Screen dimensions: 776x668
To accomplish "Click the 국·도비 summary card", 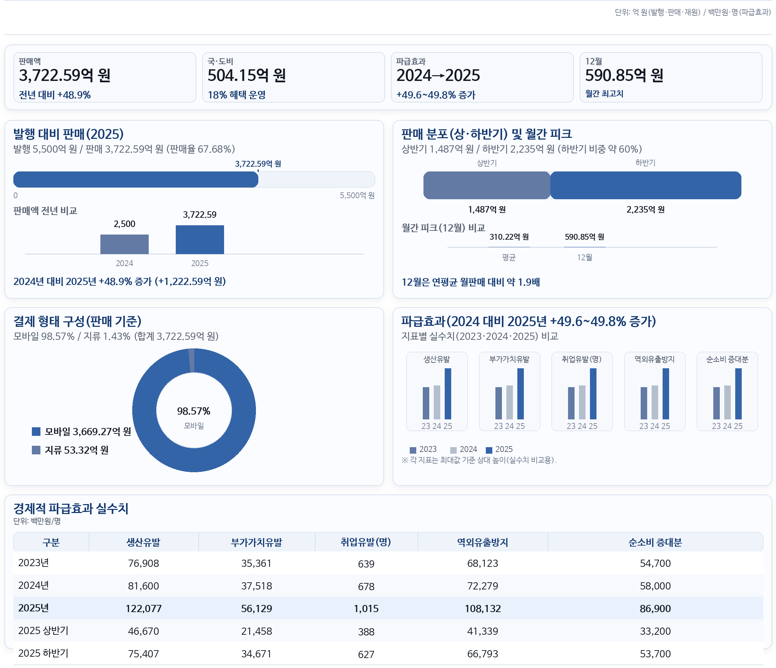I will click(x=294, y=77).
